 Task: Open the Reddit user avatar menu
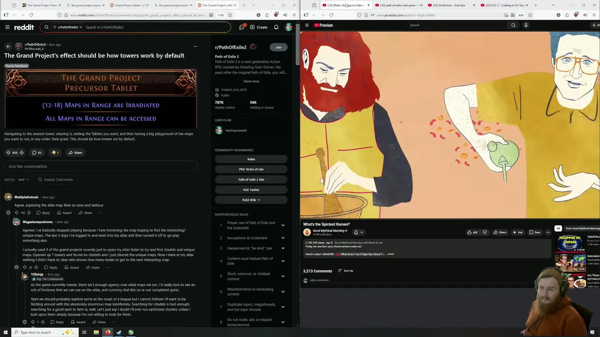click(289, 27)
